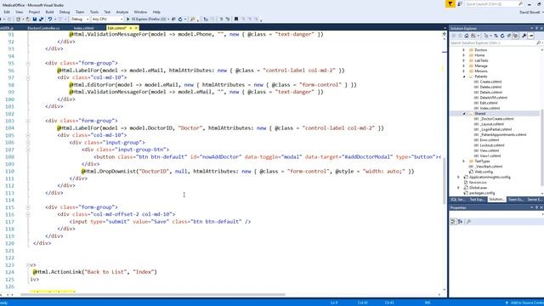This screenshot has height=306, width=544.
Task: Switch to the Team Explorer panel tab
Action: [515, 200]
